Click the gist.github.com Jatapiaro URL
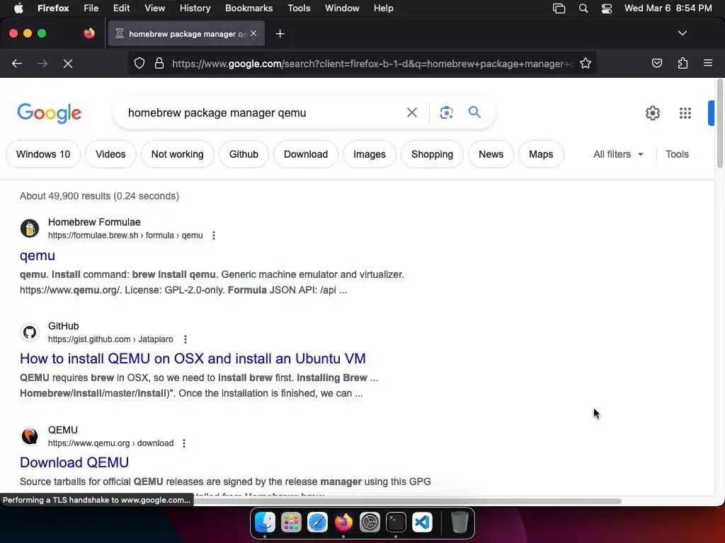This screenshot has height=543, width=725. (110, 339)
